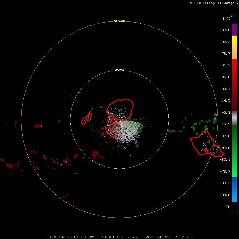Click the 0.5 DEG elevation in the caption
This screenshot has width=239, height=239.
pos(130,237)
